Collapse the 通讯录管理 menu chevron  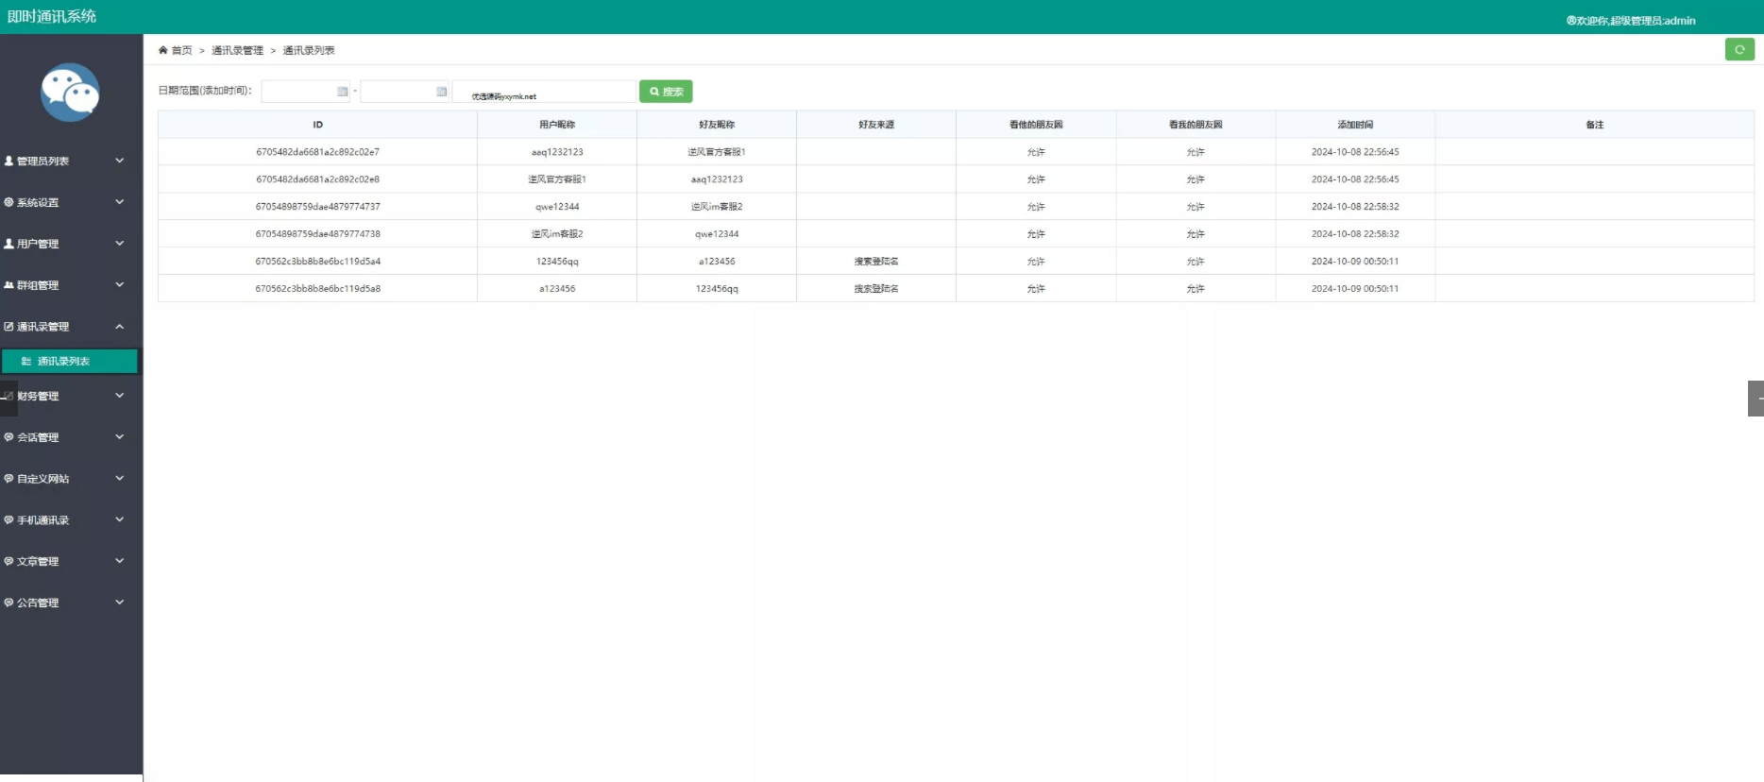click(x=120, y=327)
